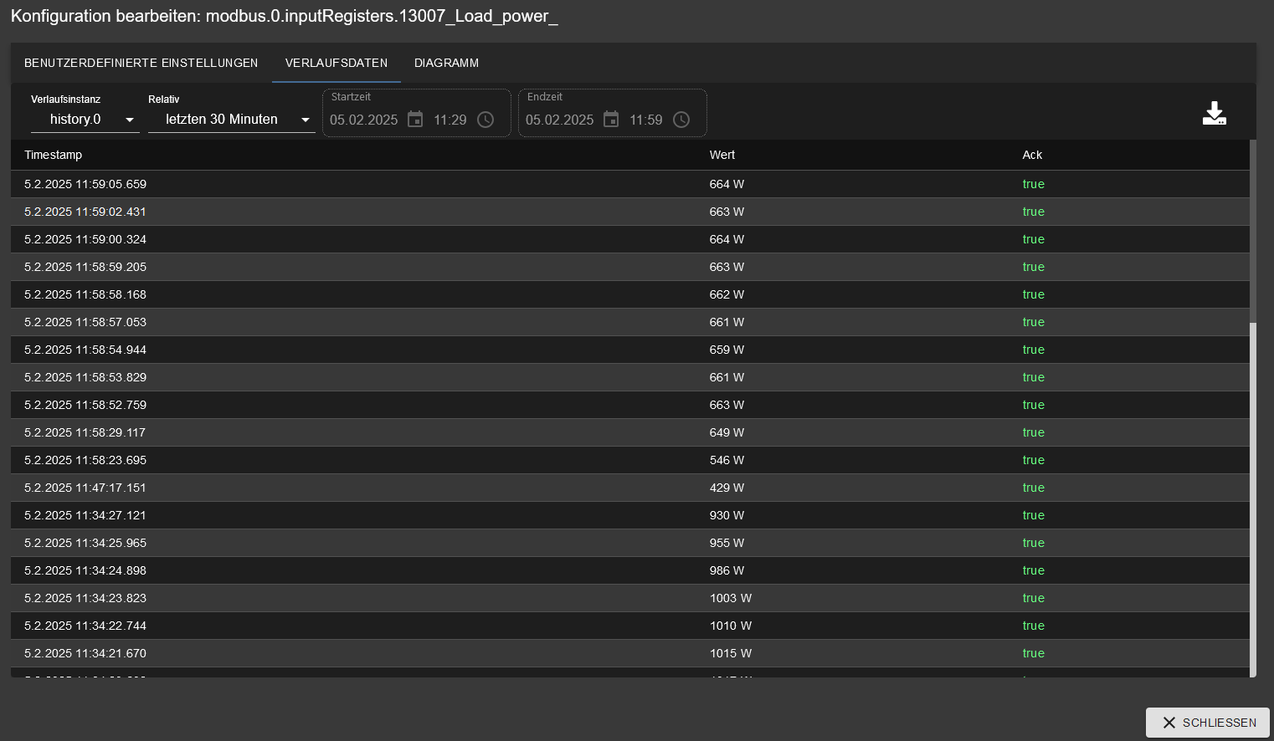Download history data via export icon
The width and height of the screenshot is (1274, 741).
(x=1214, y=114)
